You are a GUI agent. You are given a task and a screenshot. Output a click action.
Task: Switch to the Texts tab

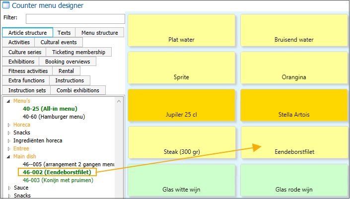coord(64,33)
